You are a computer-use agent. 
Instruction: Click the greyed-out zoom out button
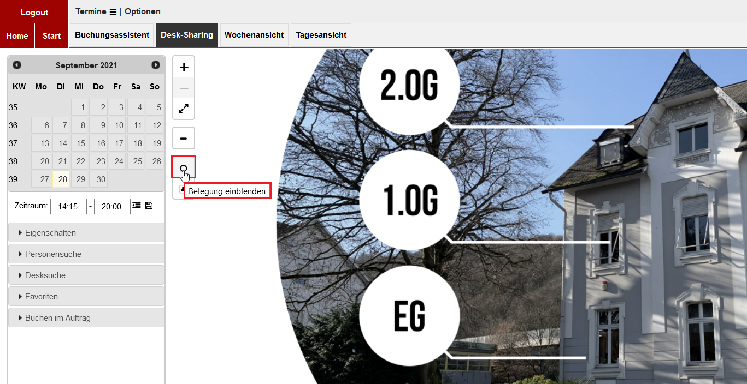click(184, 88)
